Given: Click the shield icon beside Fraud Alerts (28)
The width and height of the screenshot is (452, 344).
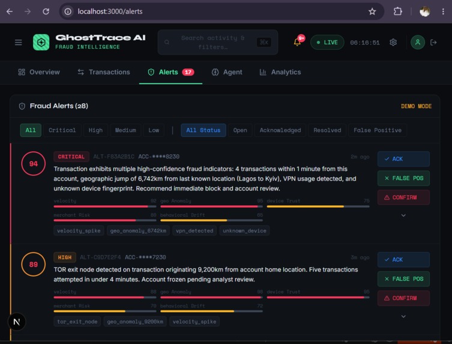Looking at the screenshot, I should [22, 106].
